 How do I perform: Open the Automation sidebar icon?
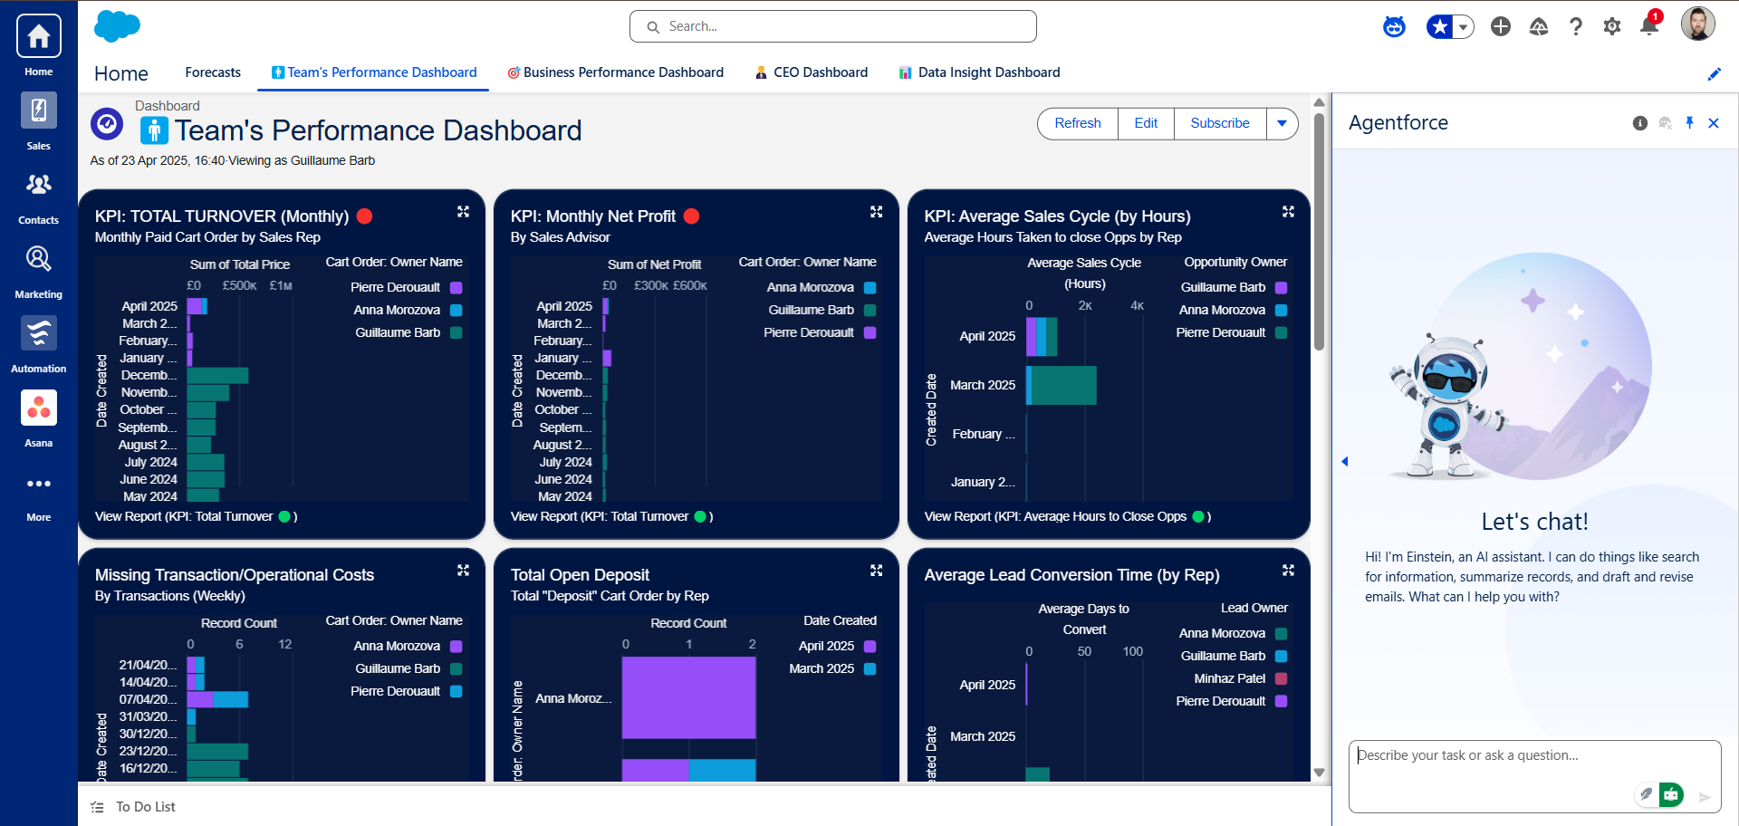pos(38,333)
